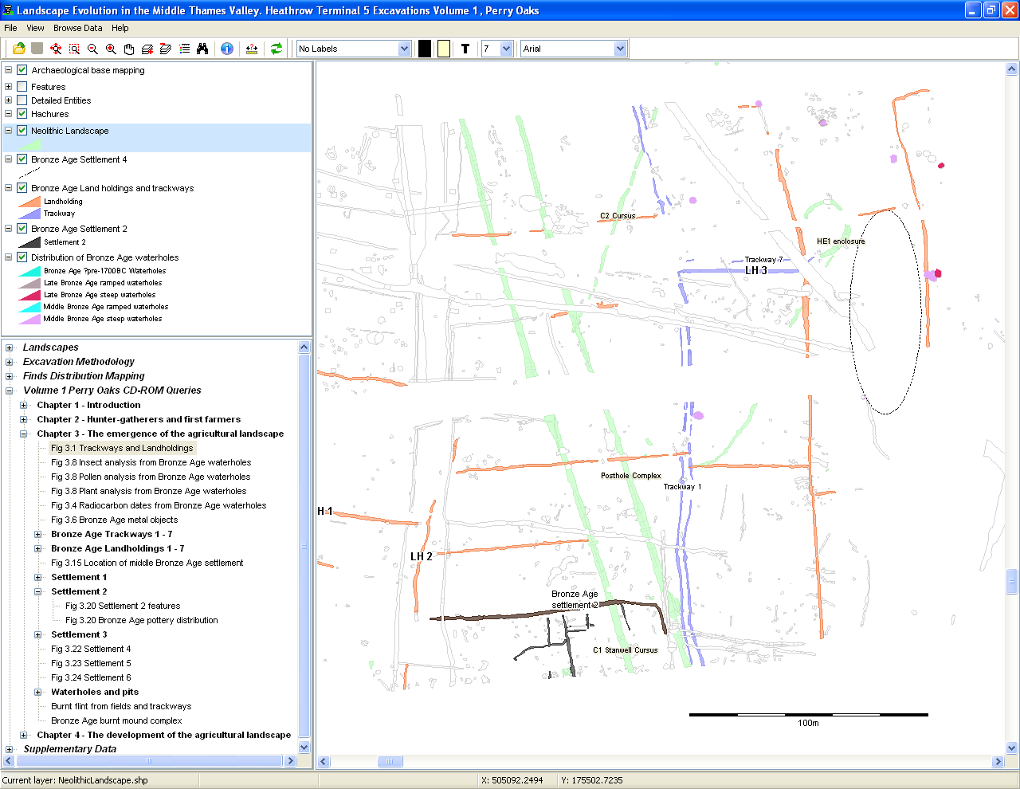Open the View menu
Image resolution: width=1020 pixels, height=789 pixels.
(35, 28)
